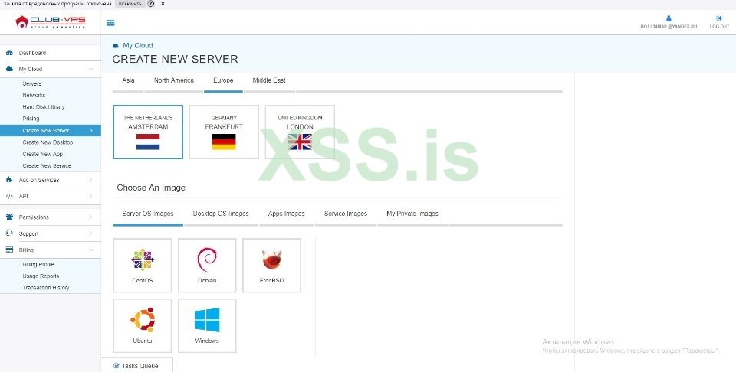Click the Log Out label

click(719, 27)
